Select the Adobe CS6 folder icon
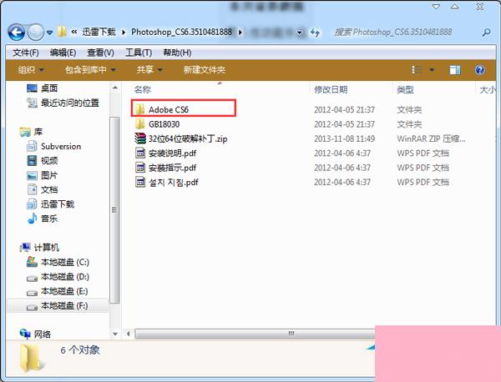The height and width of the screenshot is (382, 501). [x=139, y=109]
